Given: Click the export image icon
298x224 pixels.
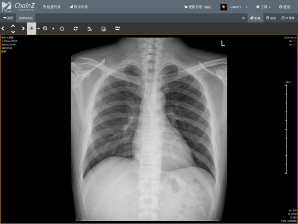Looking at the screenshot, I should tap(104, 29).
